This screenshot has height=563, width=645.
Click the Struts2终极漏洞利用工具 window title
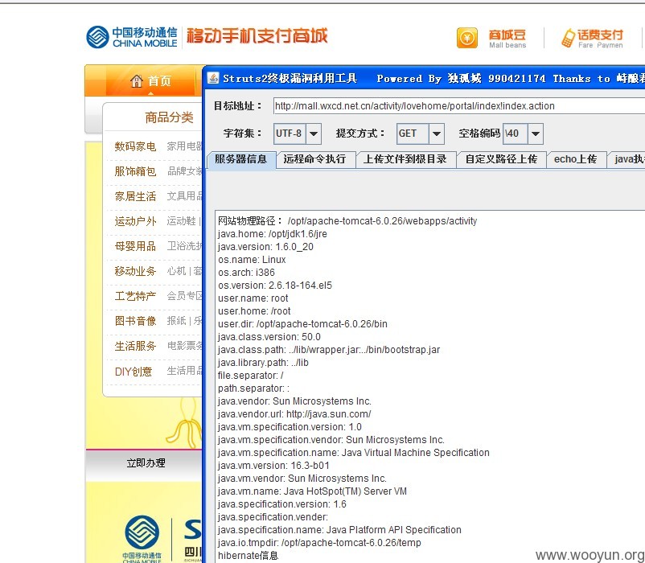pyautogui.click(x=290, y=78)
